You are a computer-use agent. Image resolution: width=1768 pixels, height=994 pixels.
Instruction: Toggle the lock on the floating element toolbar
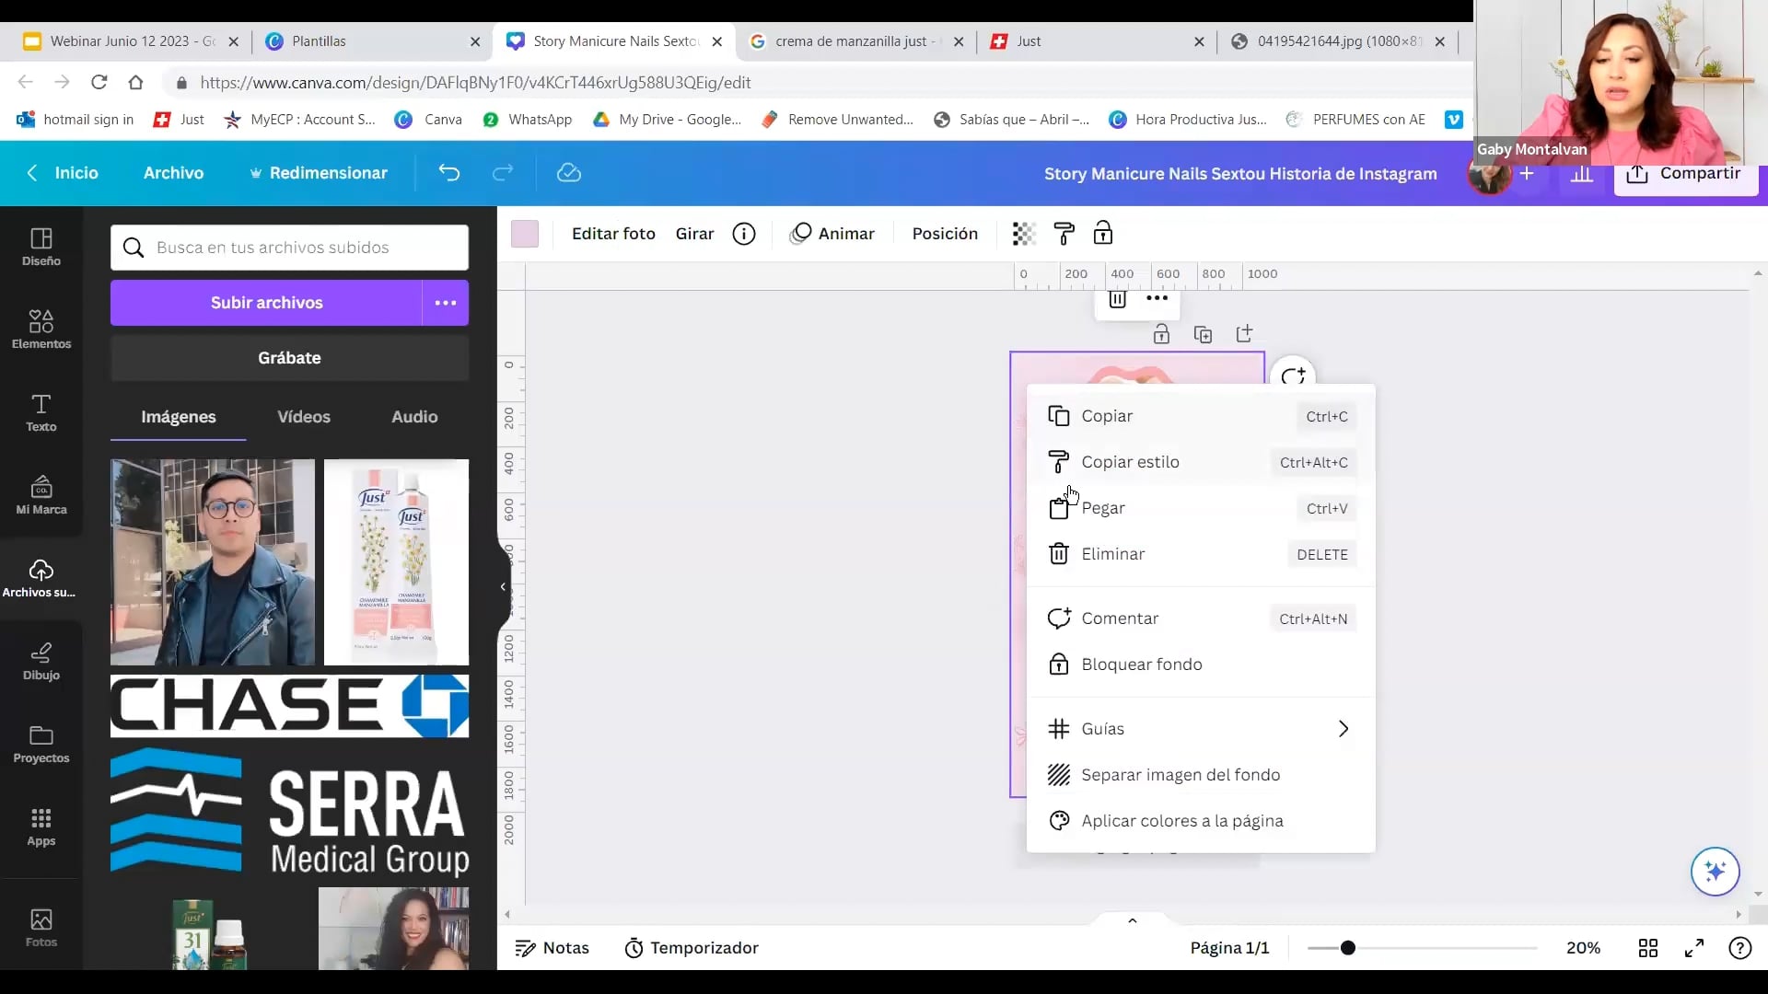1162,333
